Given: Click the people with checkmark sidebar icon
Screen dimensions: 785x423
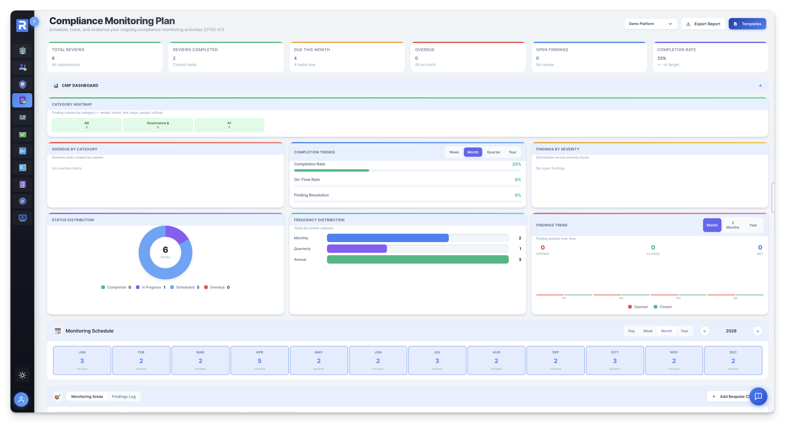Looking at the screenshot, I should tap(22, 67).
